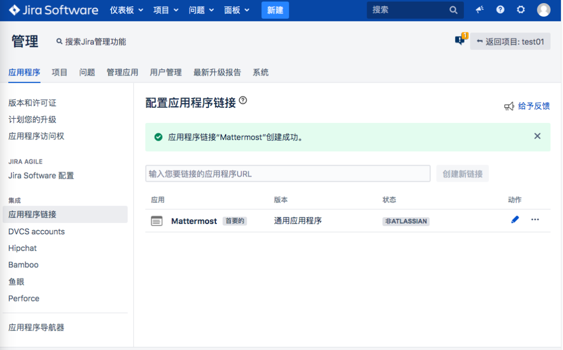Click the 给予反馈 feedback link
This screenshot has width=563, height=350.
pyautogui.click(x=534, y=106)
